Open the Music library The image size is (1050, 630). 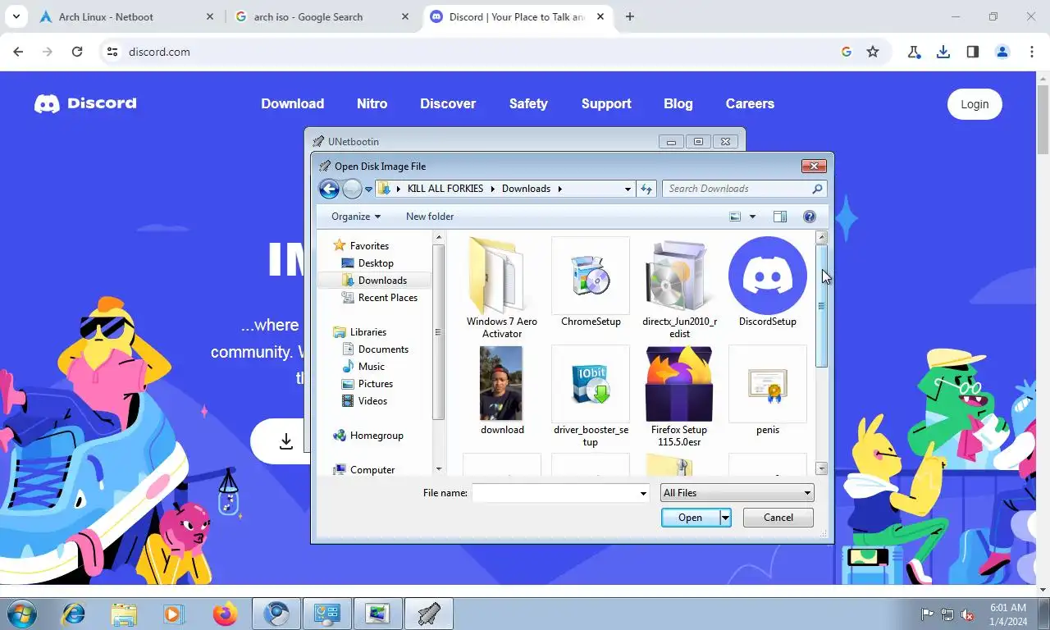(372, 367)
